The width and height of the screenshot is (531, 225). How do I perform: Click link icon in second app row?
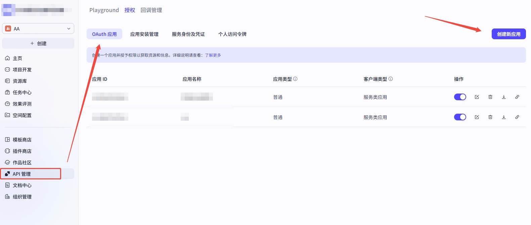coord(517,117)
